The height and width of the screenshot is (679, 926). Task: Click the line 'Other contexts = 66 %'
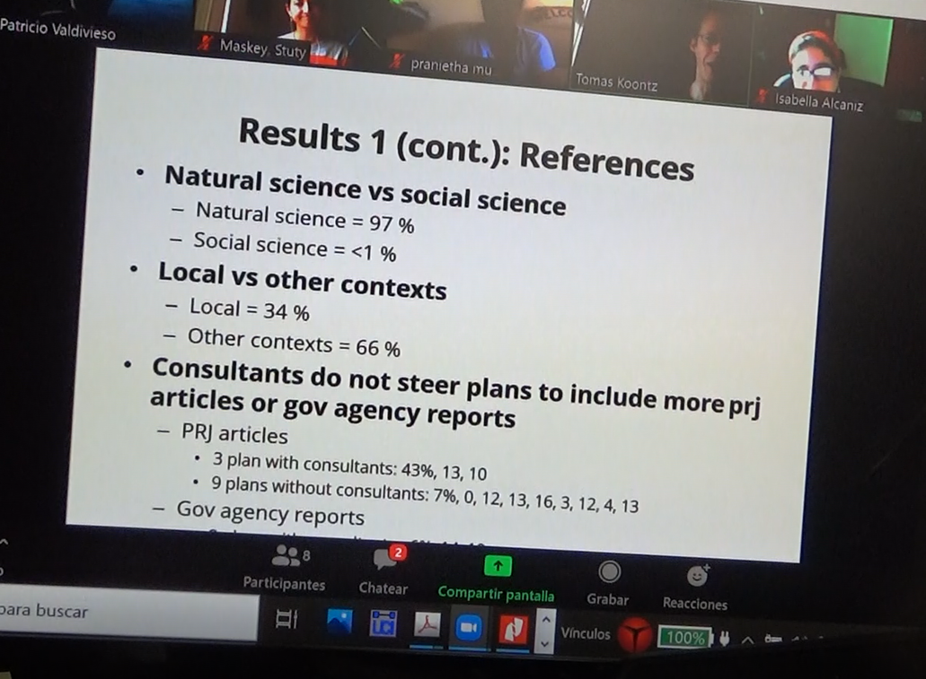[294, 343]
